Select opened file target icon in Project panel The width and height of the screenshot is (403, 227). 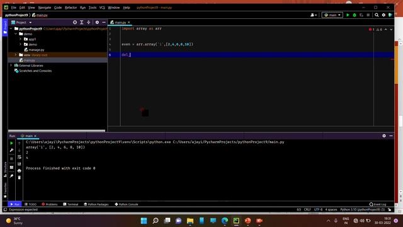coord(75,23)
